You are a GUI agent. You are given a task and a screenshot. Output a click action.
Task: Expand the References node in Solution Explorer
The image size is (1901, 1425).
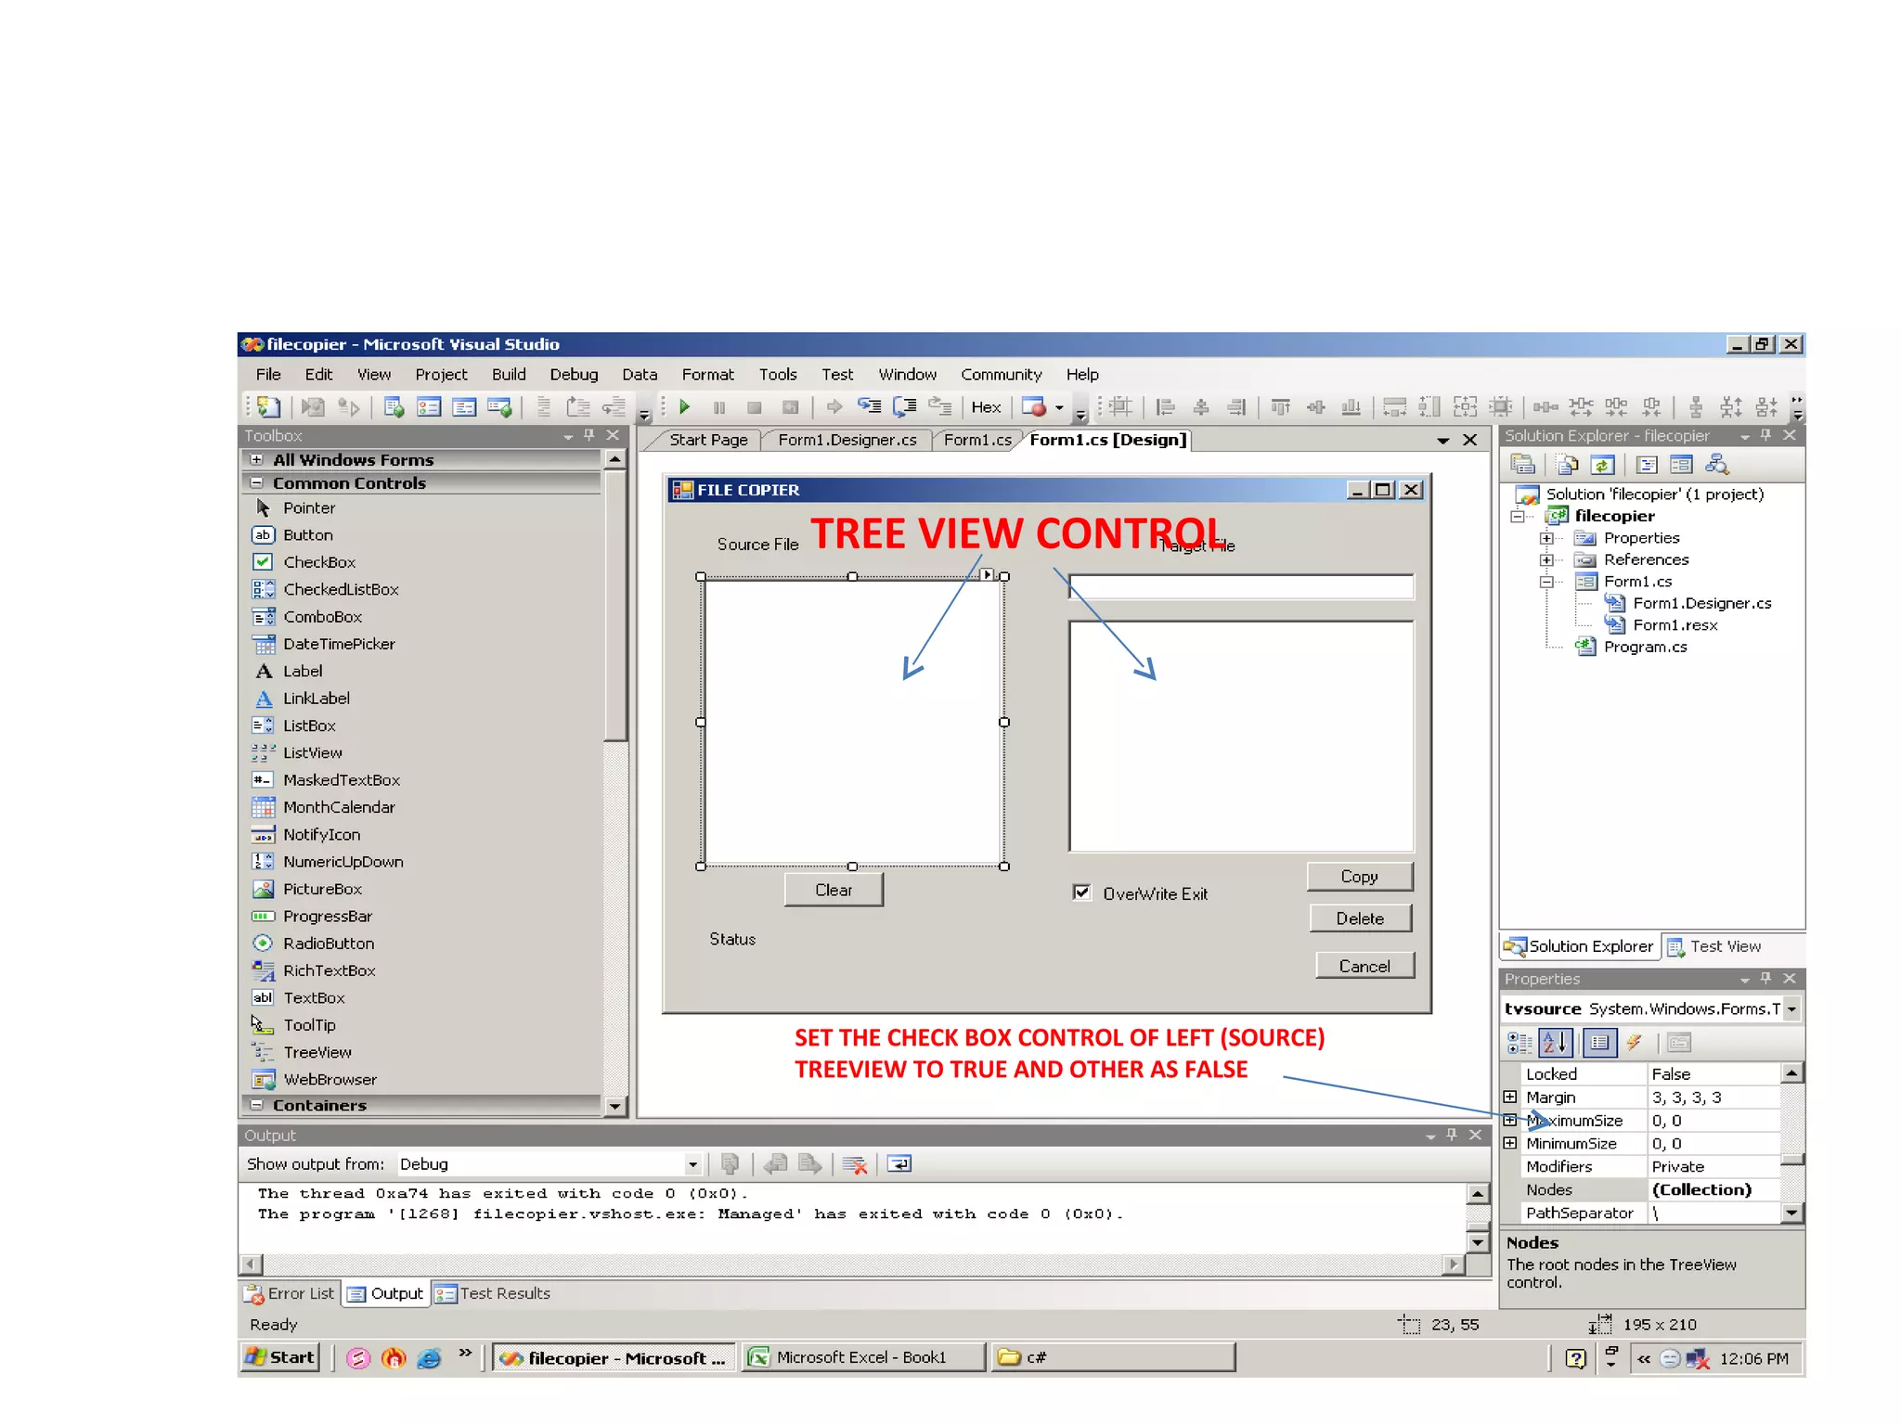pyautogui.click(x=1546, y=559)
